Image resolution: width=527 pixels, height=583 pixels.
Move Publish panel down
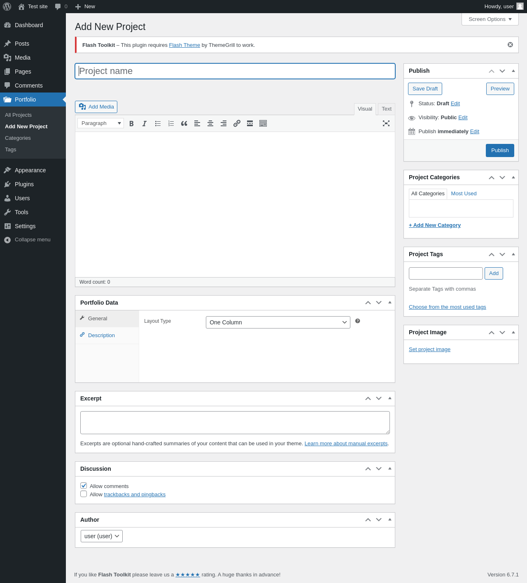click(502, 71)
